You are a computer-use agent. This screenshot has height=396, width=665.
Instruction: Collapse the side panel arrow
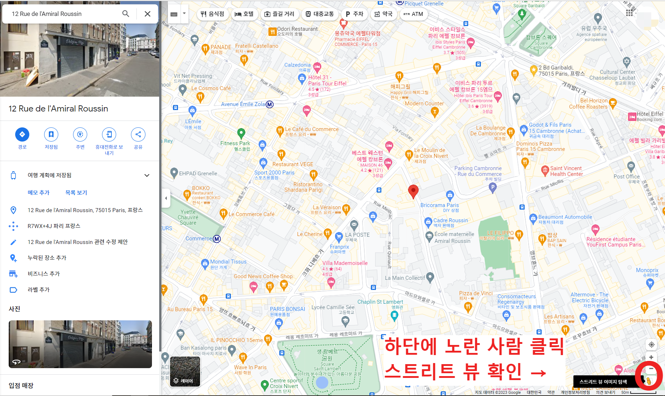pos(166,198)
